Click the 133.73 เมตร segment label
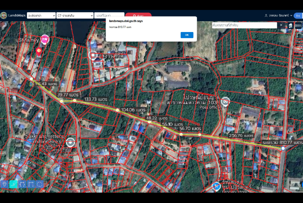 (x=96, y=99)
